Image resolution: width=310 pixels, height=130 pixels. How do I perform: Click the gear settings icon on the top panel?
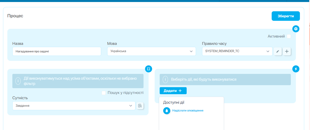[x=296, y=29]
